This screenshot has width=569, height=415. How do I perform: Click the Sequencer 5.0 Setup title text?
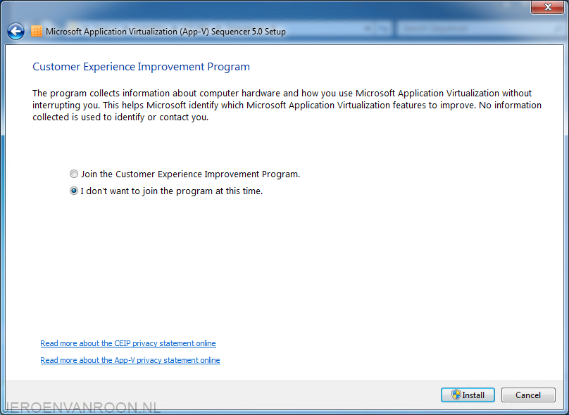pyautogui.click(x=165, y=32)
